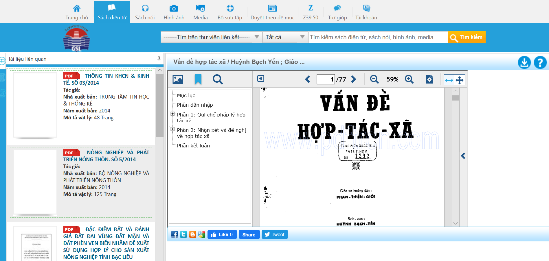Image resolution: width=549 pixels, height=261 pixels.
Task: Open viewer help question mark icon
Action: click(x=540, y=62)
